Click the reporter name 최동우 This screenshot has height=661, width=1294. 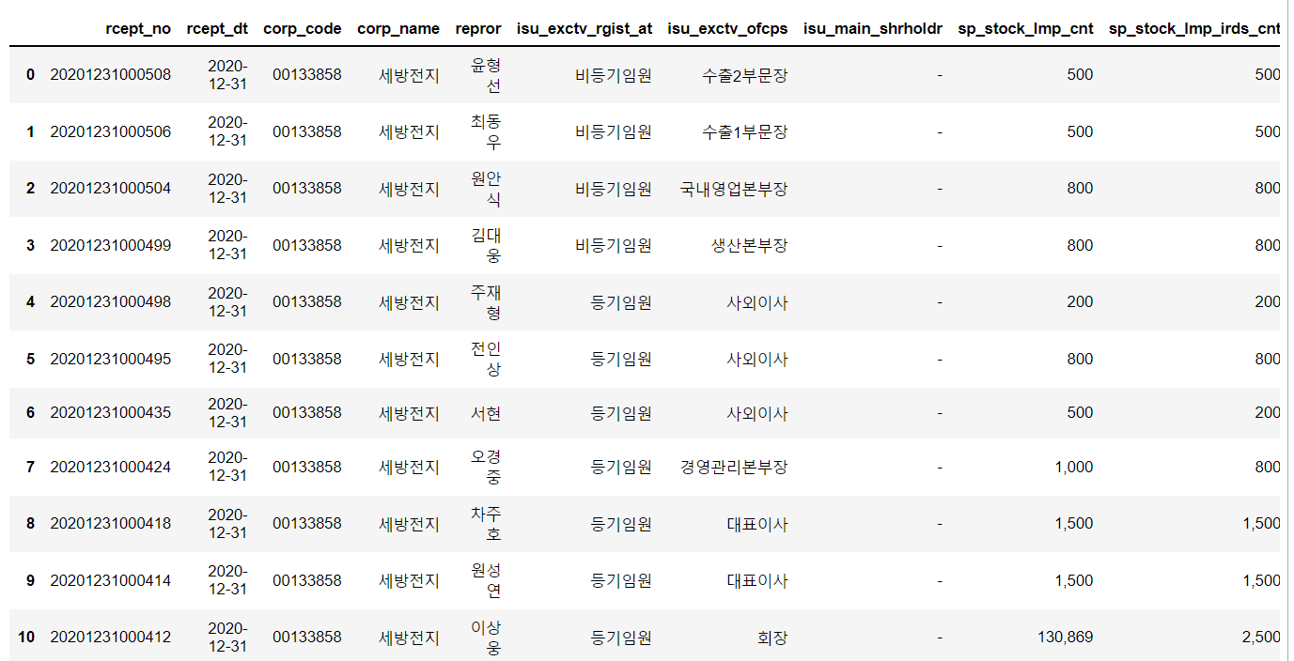click(x=486, y=131)
